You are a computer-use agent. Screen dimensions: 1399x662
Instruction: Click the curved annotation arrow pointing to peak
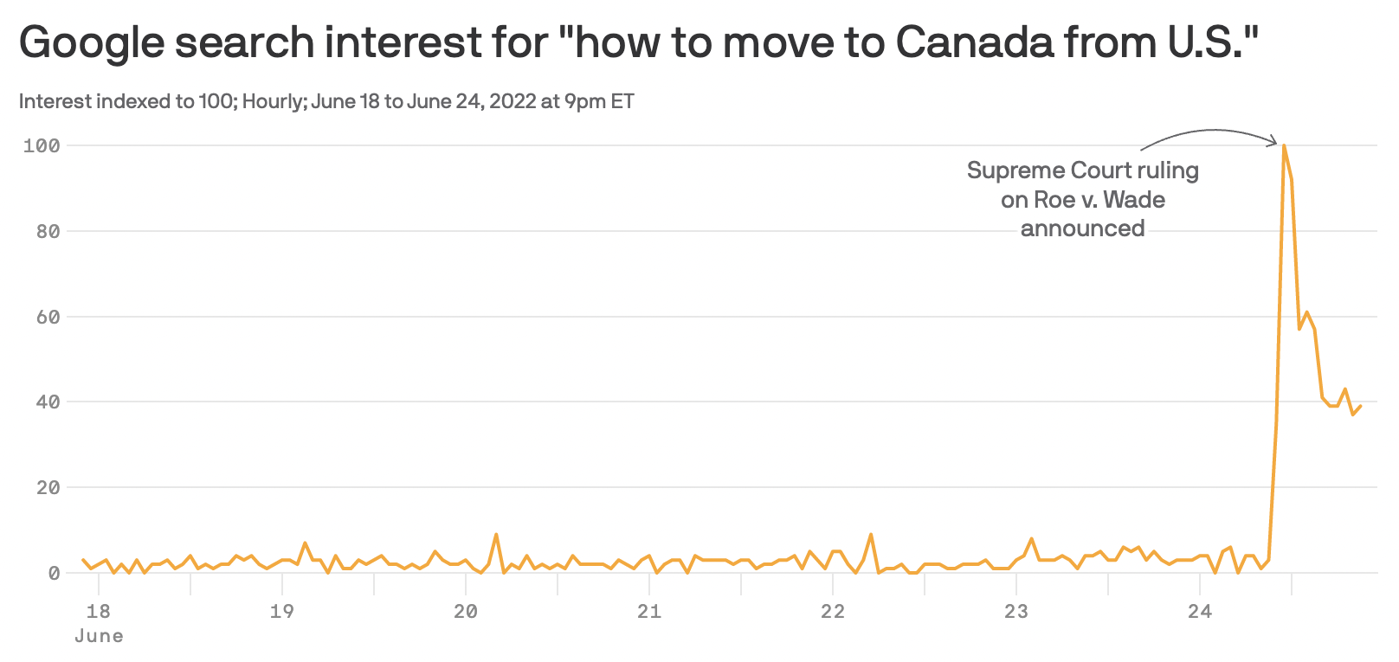[1210, 134]
